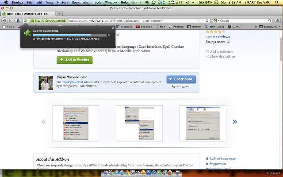Open the user statistics chart icon

(228, 42)
